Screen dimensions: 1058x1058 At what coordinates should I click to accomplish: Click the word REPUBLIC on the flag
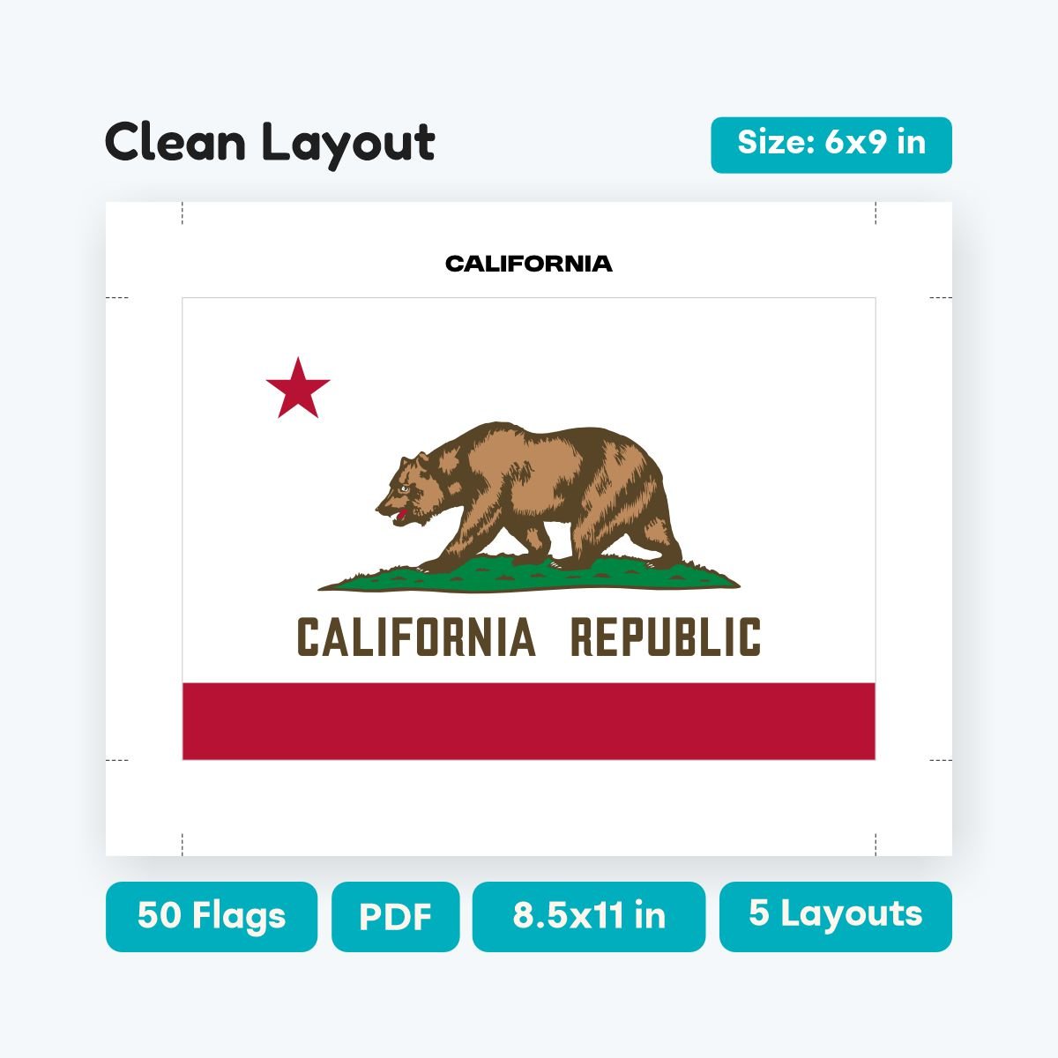[x=666, y=637]
